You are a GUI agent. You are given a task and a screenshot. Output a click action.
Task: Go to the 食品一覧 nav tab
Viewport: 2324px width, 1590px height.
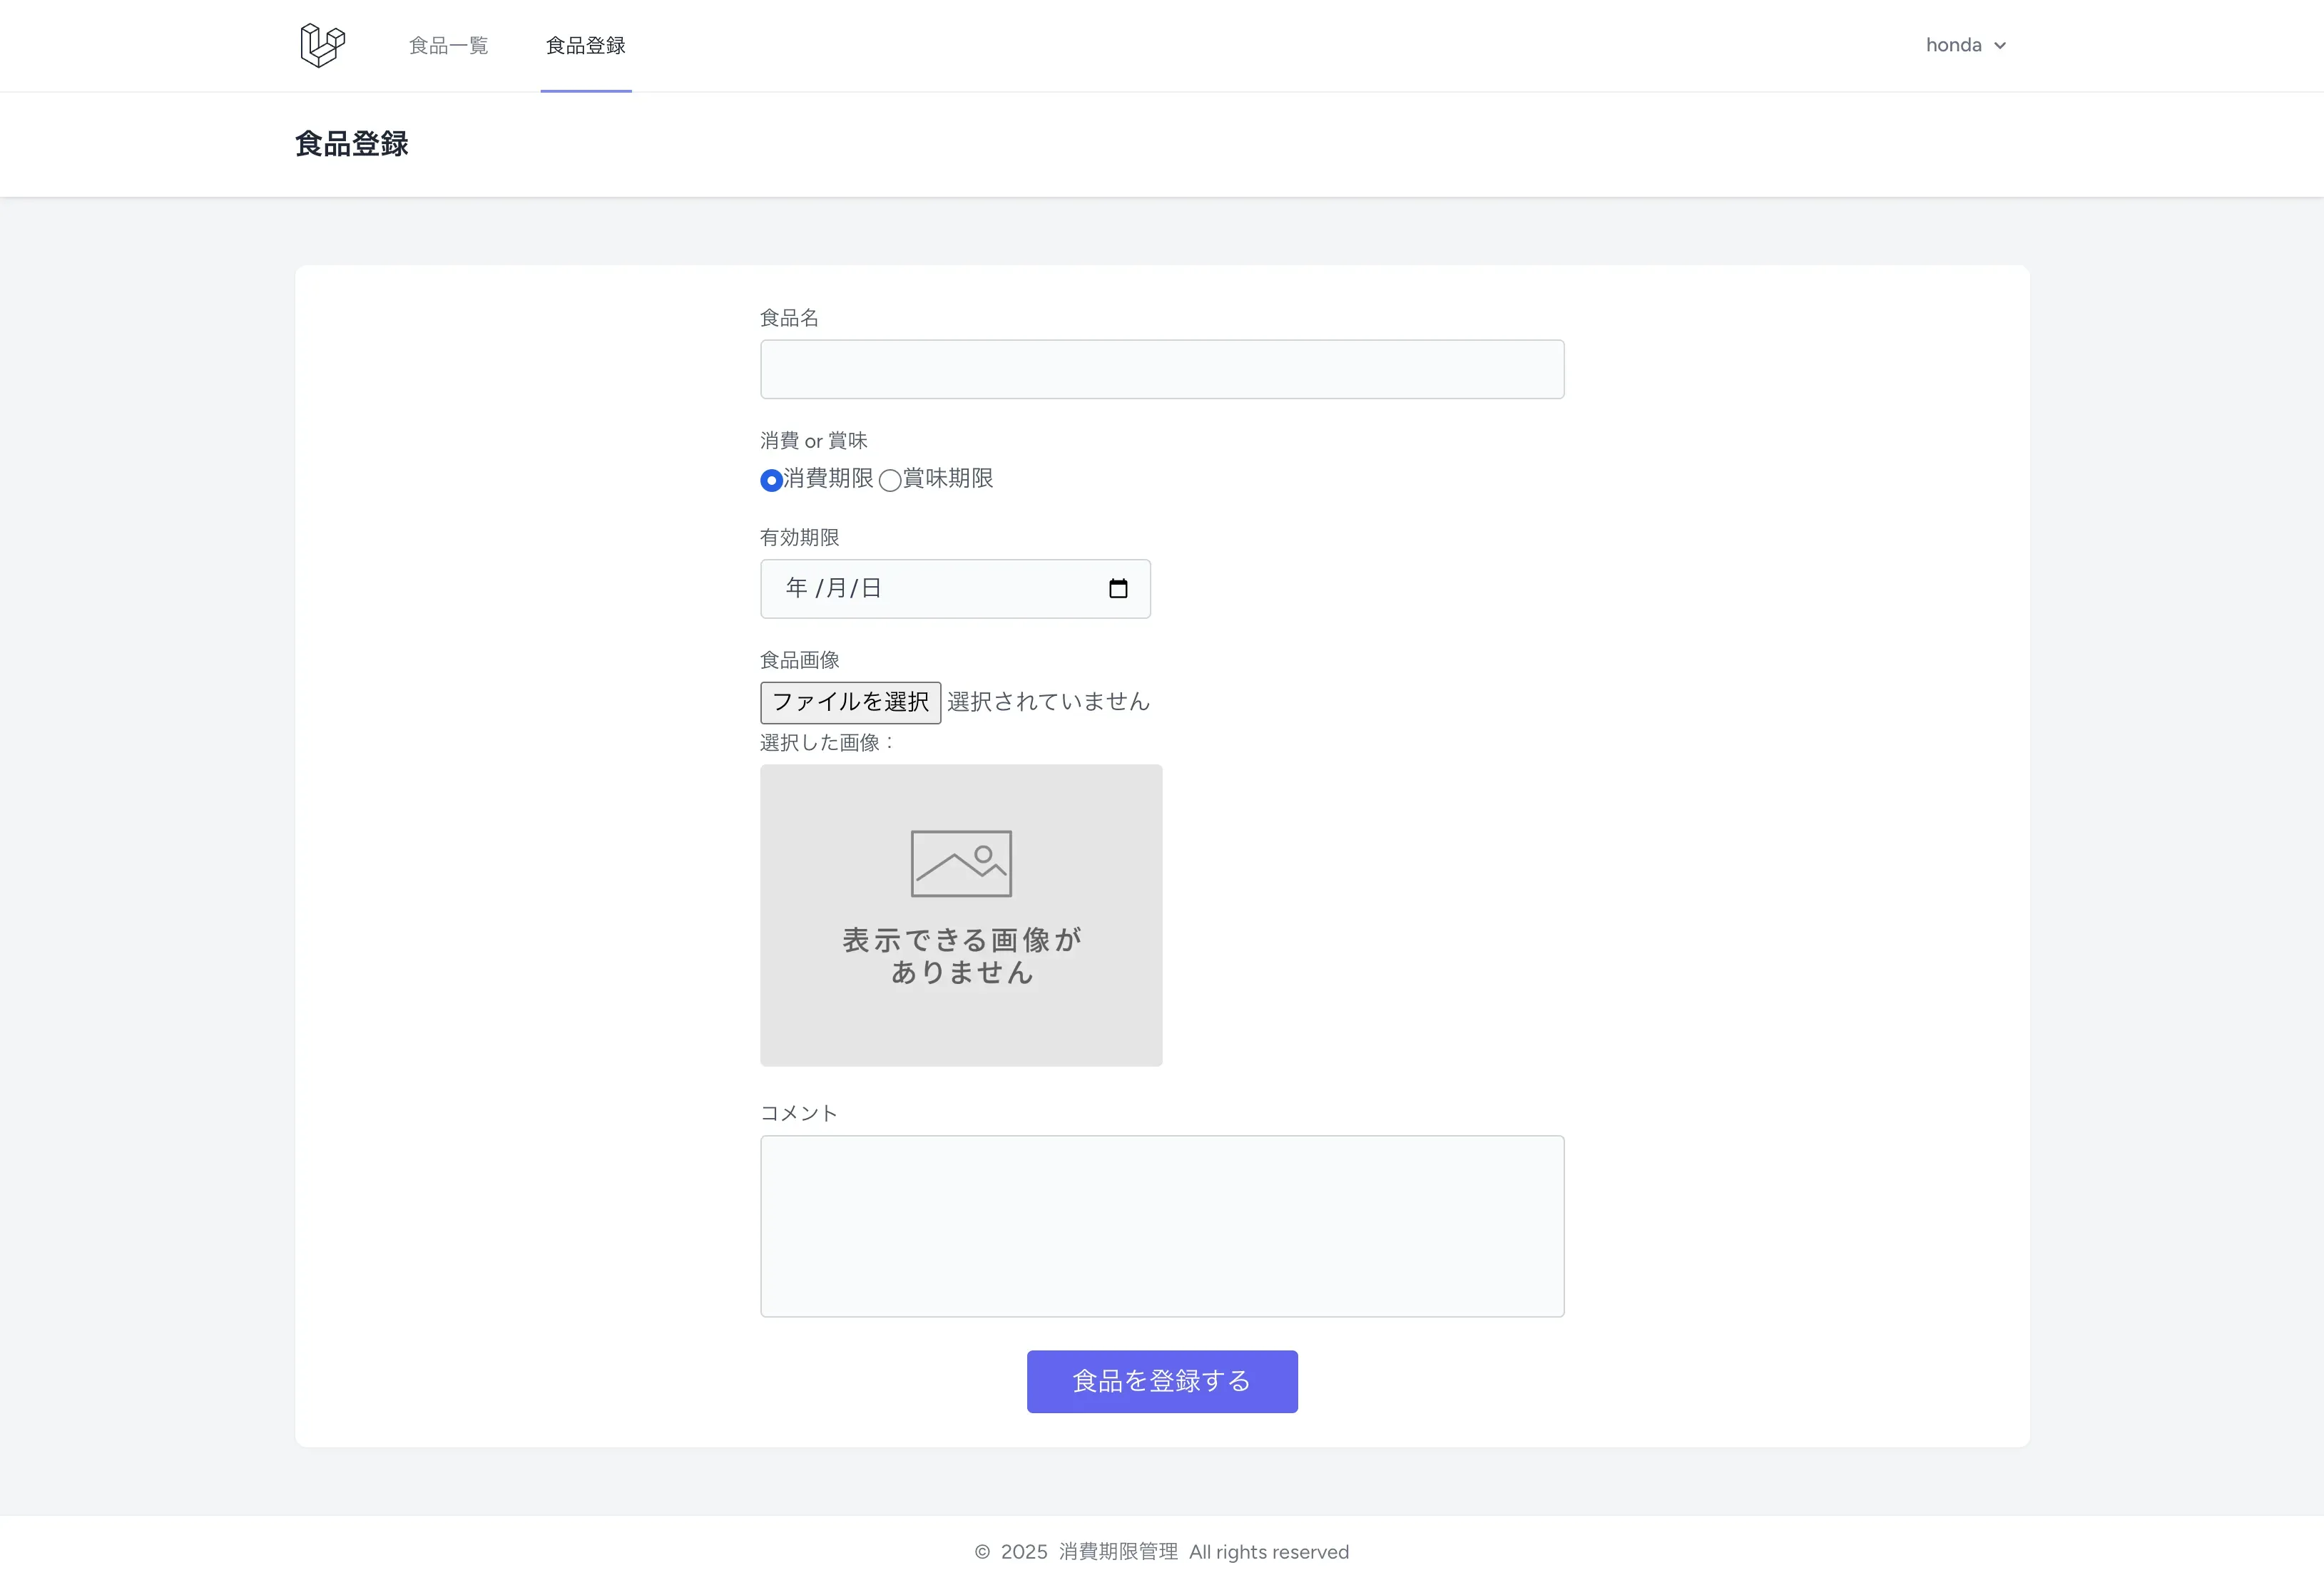448,46
